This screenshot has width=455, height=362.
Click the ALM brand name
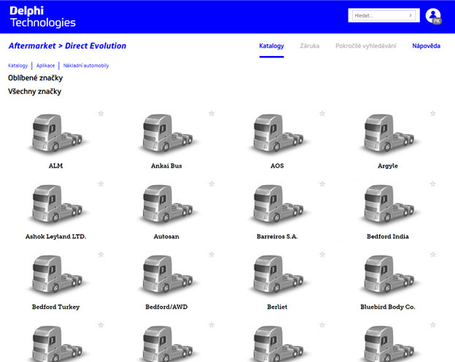pyautogui.click(x=55, y=166)
